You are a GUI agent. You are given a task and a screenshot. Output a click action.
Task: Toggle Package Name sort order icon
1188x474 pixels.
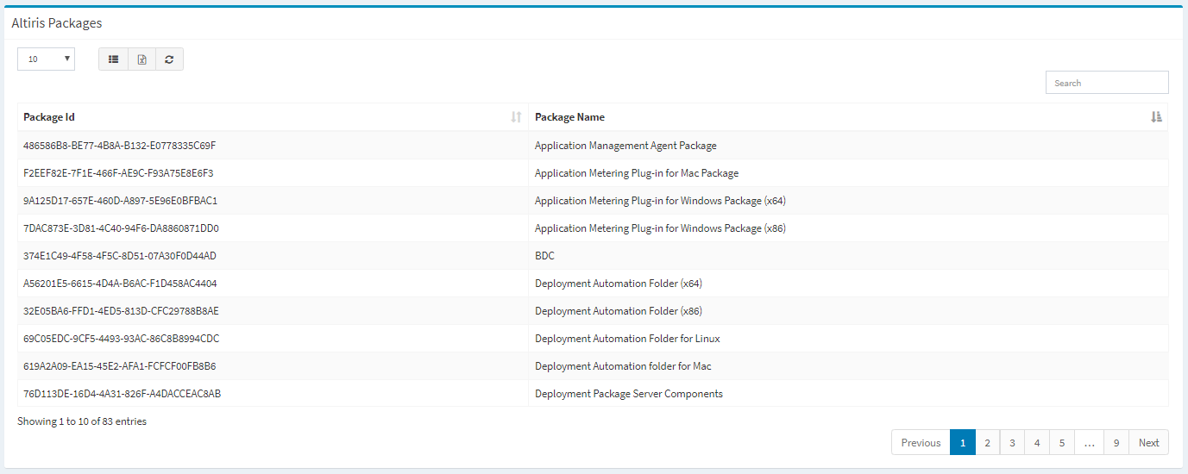coord(1156,117)
